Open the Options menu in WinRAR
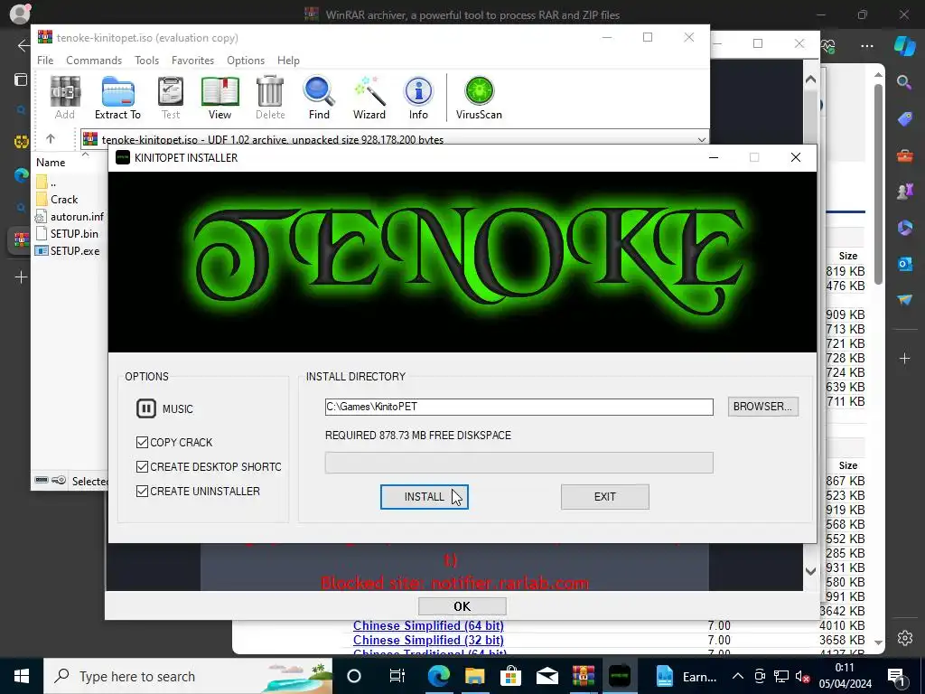 246,61
